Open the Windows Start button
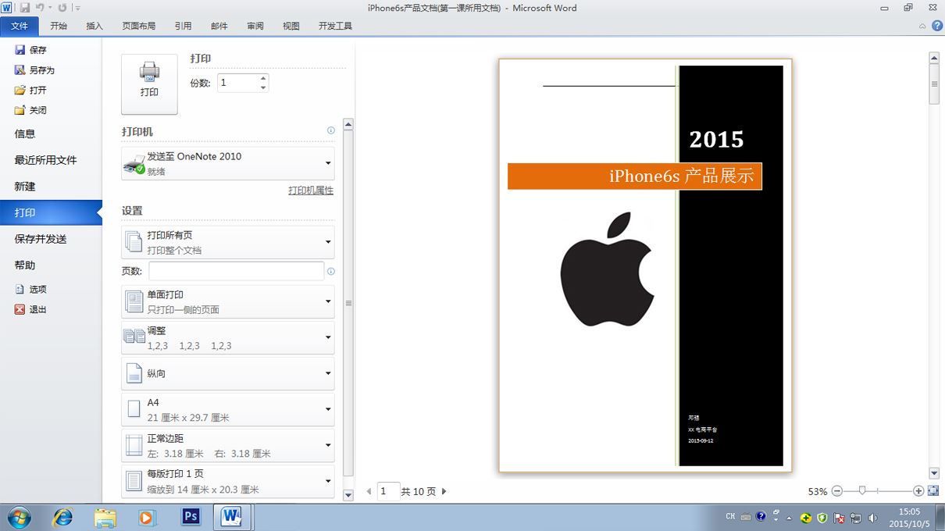The height and width of the screenshot is (531, 945). (x=18, y=517)
